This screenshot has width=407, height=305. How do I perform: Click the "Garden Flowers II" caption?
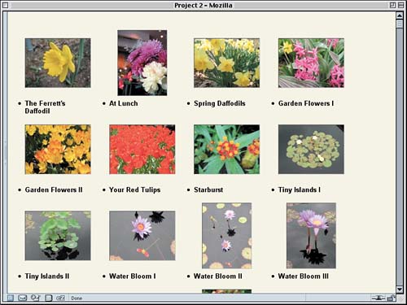(x=54, y=190)
